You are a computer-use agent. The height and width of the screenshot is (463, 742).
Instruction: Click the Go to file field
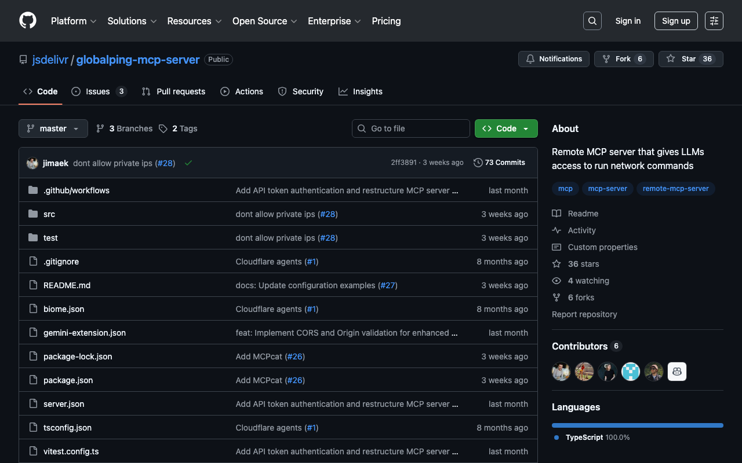(411, 128)
